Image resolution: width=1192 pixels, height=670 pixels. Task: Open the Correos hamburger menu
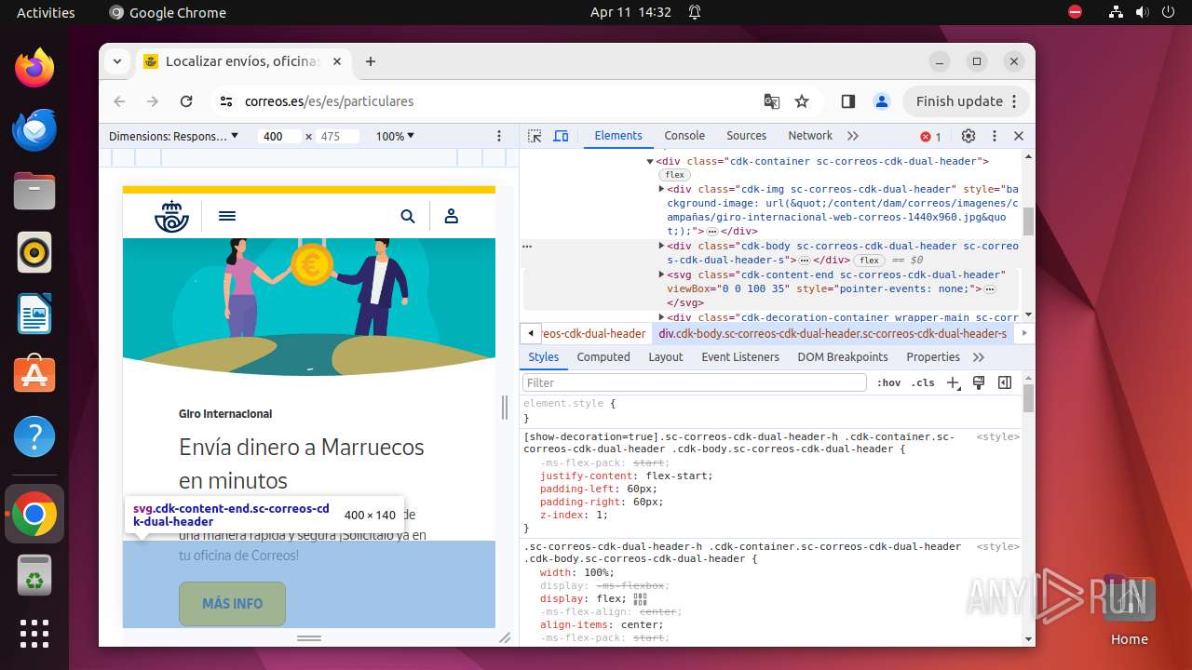pyautogui.click(x=227, y=216)
